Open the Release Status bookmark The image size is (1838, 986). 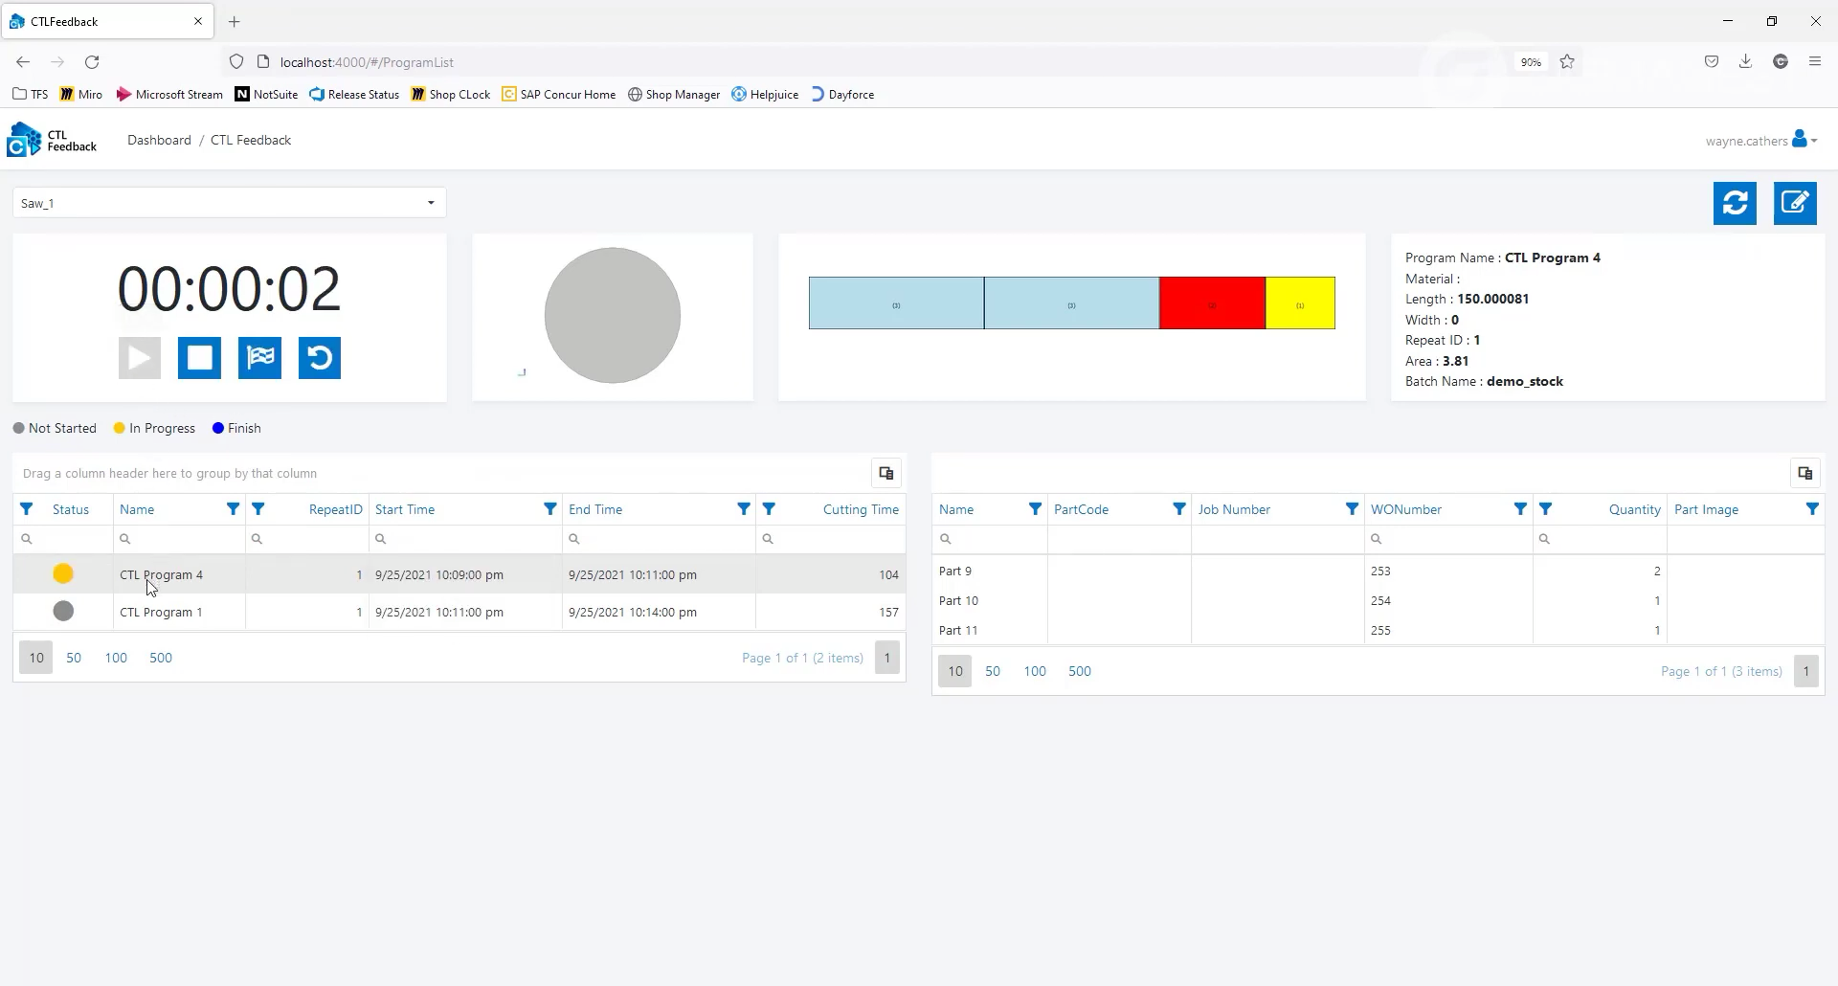coord(354,95)
